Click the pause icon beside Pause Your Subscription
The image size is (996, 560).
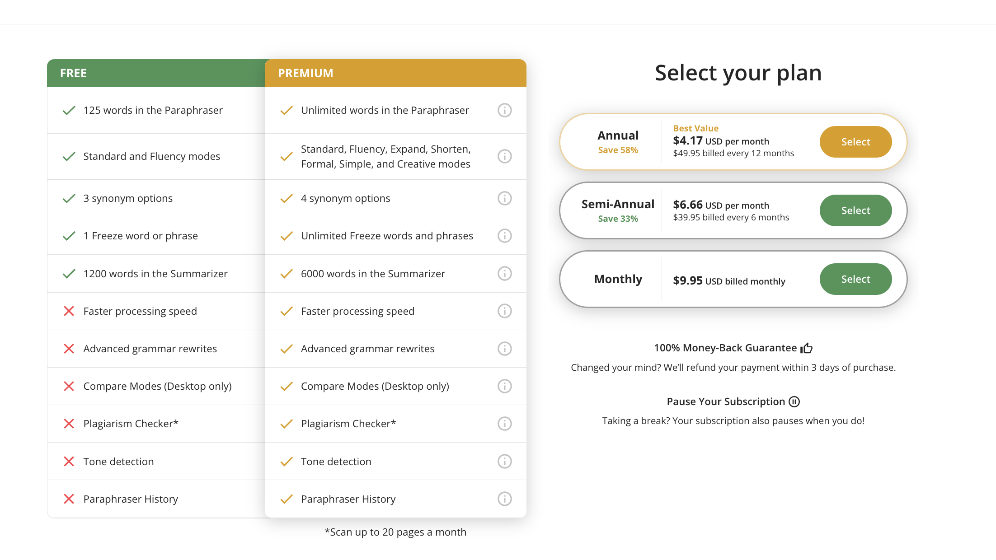pyautogui.click(x=794, y=401)
